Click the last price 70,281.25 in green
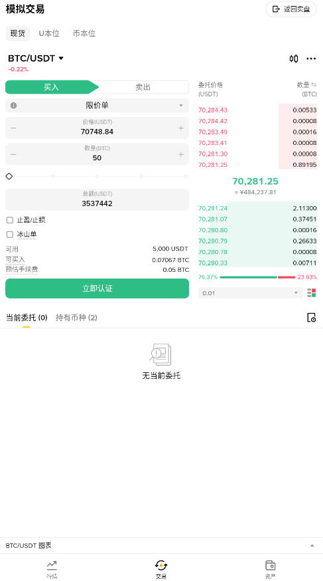The height and width of the screenshot is (581, 323). [x=255, y=181]
